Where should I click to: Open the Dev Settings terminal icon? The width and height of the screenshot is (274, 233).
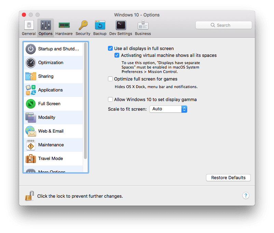pyautogui.click(x=121, y=25)
